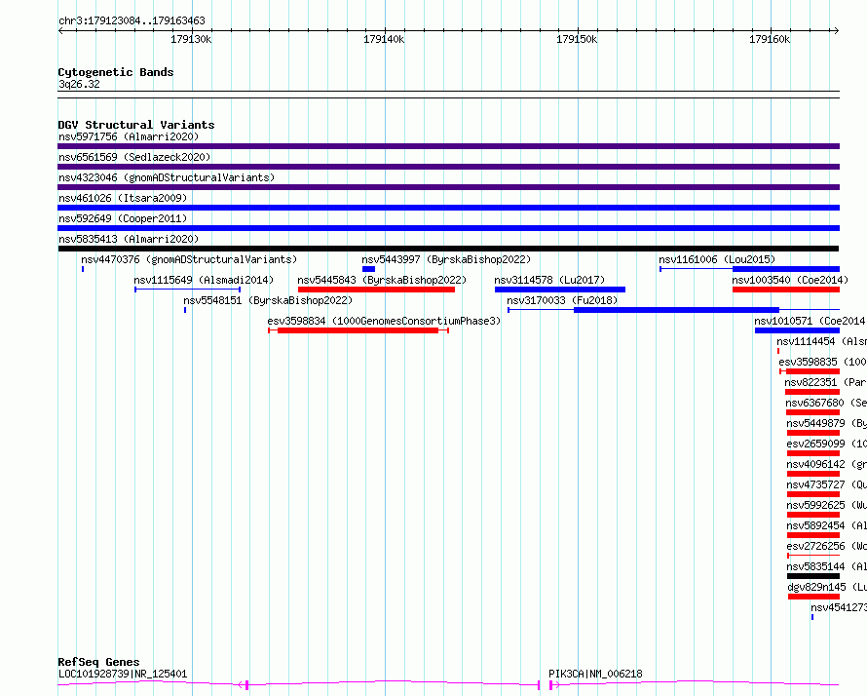The image size is (867, 696).
Task: Click the Cytogenetic Bands track title
Action: 116,72
